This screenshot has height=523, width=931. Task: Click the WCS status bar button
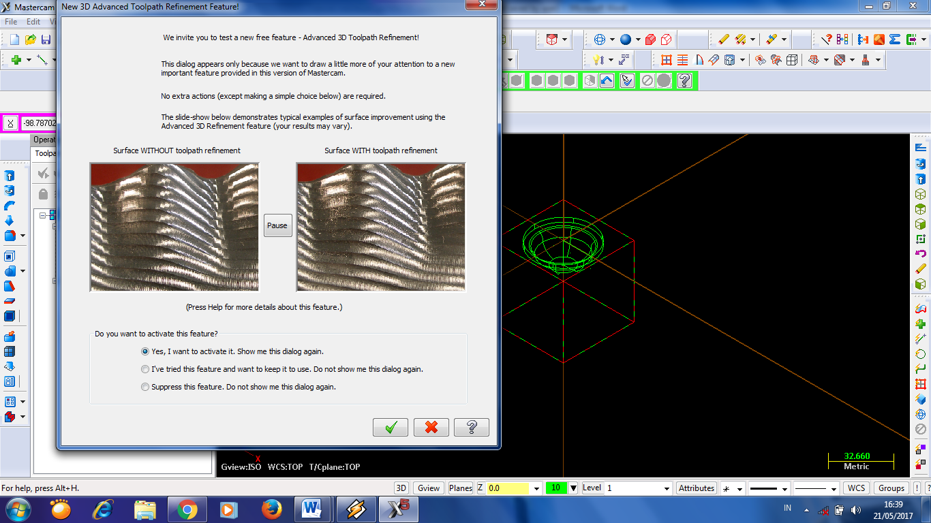(857, 488)
